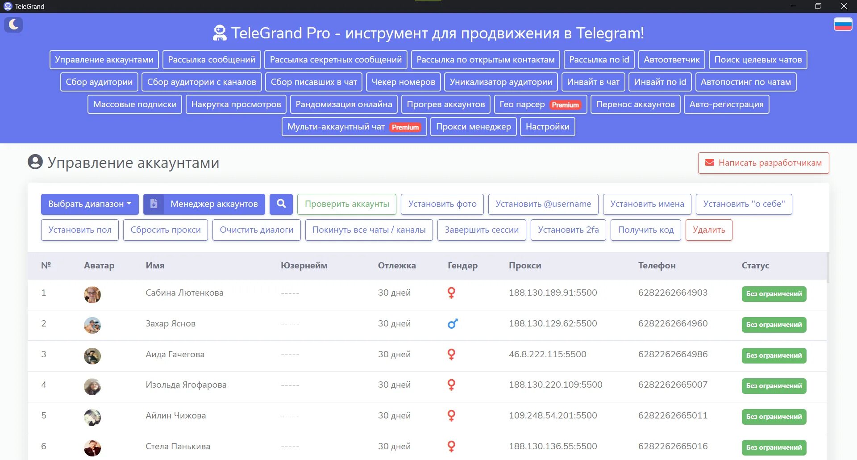Click the search magnifier button

click(281, 204)
